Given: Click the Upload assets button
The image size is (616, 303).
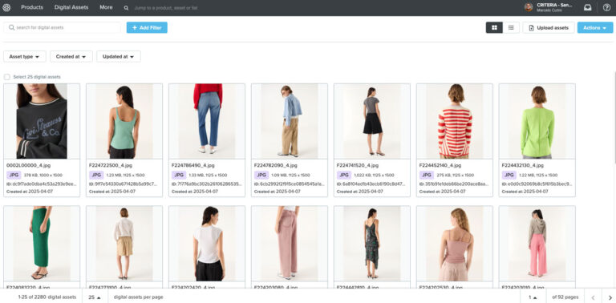Looking at the screenshot, I should [549, 27].
